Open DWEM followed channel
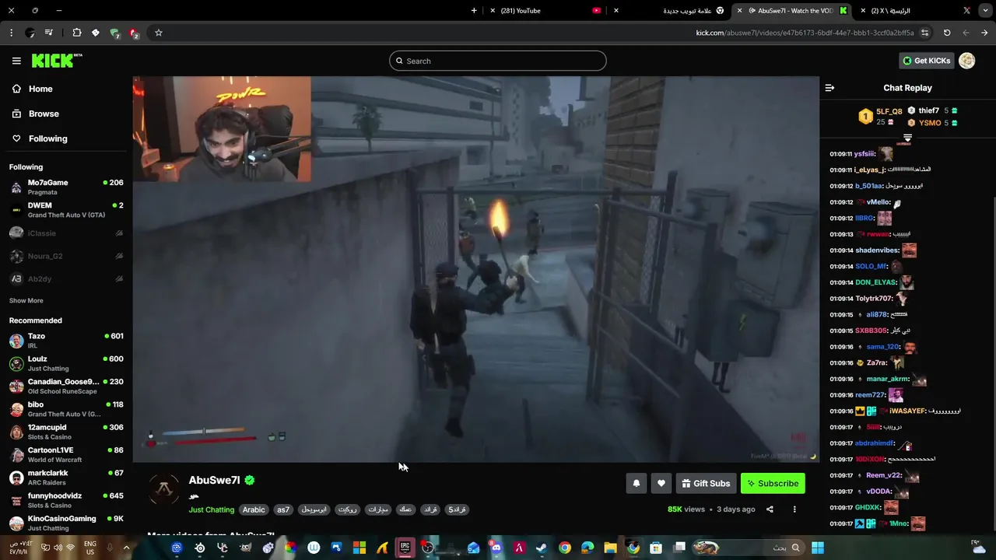Screen dimensions: 996x560 pyautogui.click(x=66, y=210)
